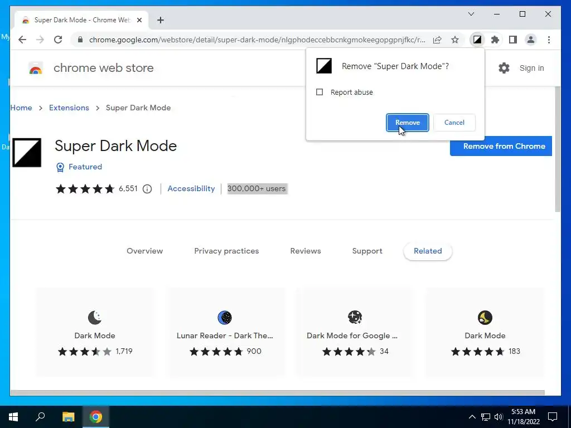Open the Extensions puzzle piece menu
571x428 pixels.
click(x=495, y=40)
